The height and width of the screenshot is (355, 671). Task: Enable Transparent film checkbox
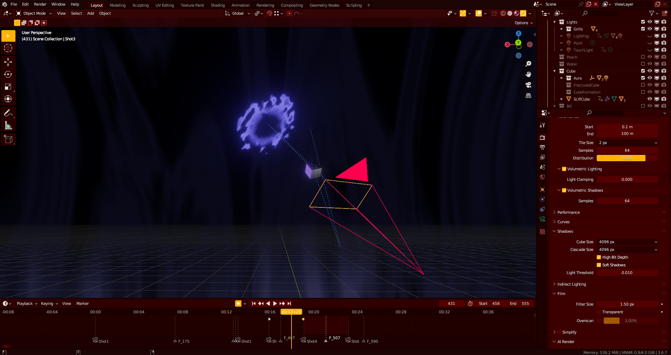coord(599,312)
